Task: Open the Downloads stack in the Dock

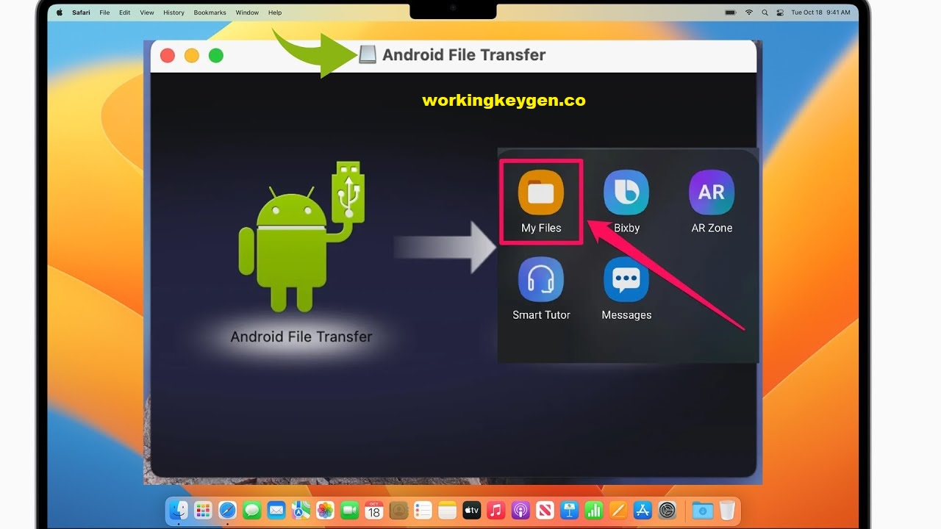Action: tap(701, 510)
